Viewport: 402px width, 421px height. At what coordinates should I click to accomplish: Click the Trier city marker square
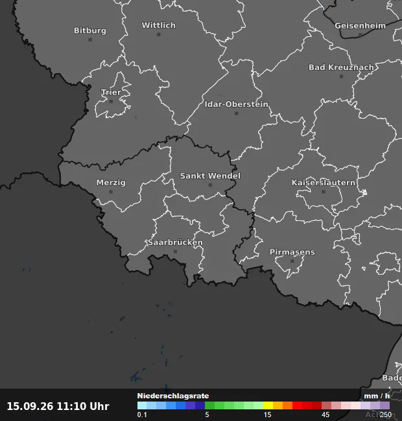click(x=112, y=102)
